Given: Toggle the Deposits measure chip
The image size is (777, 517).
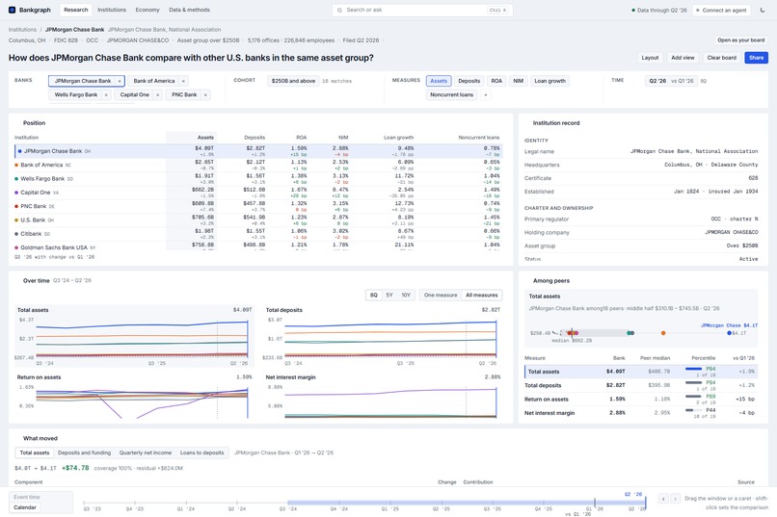Looking at the screenshot, I should pyautogui.click(x=469, y=81).
